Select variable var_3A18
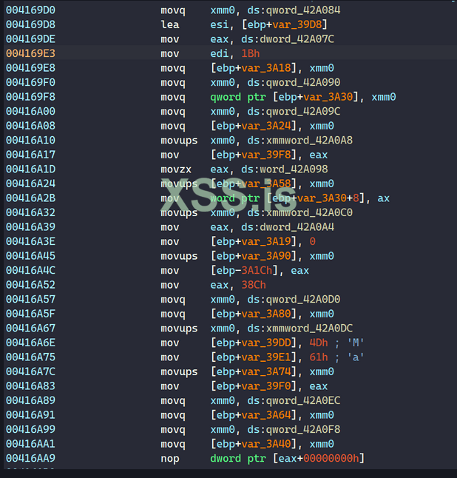Screen dimensions: 457x478 [266, 68]
